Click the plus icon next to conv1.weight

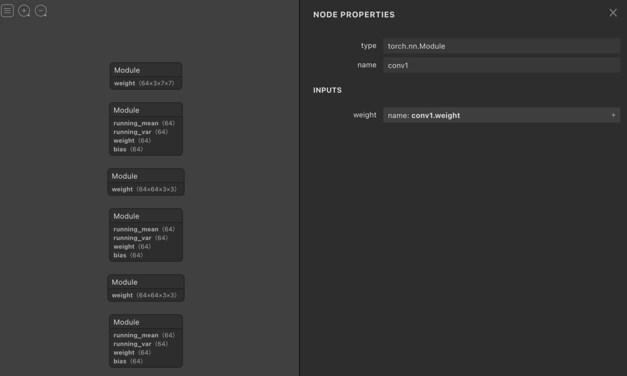[x=613, y=115]
